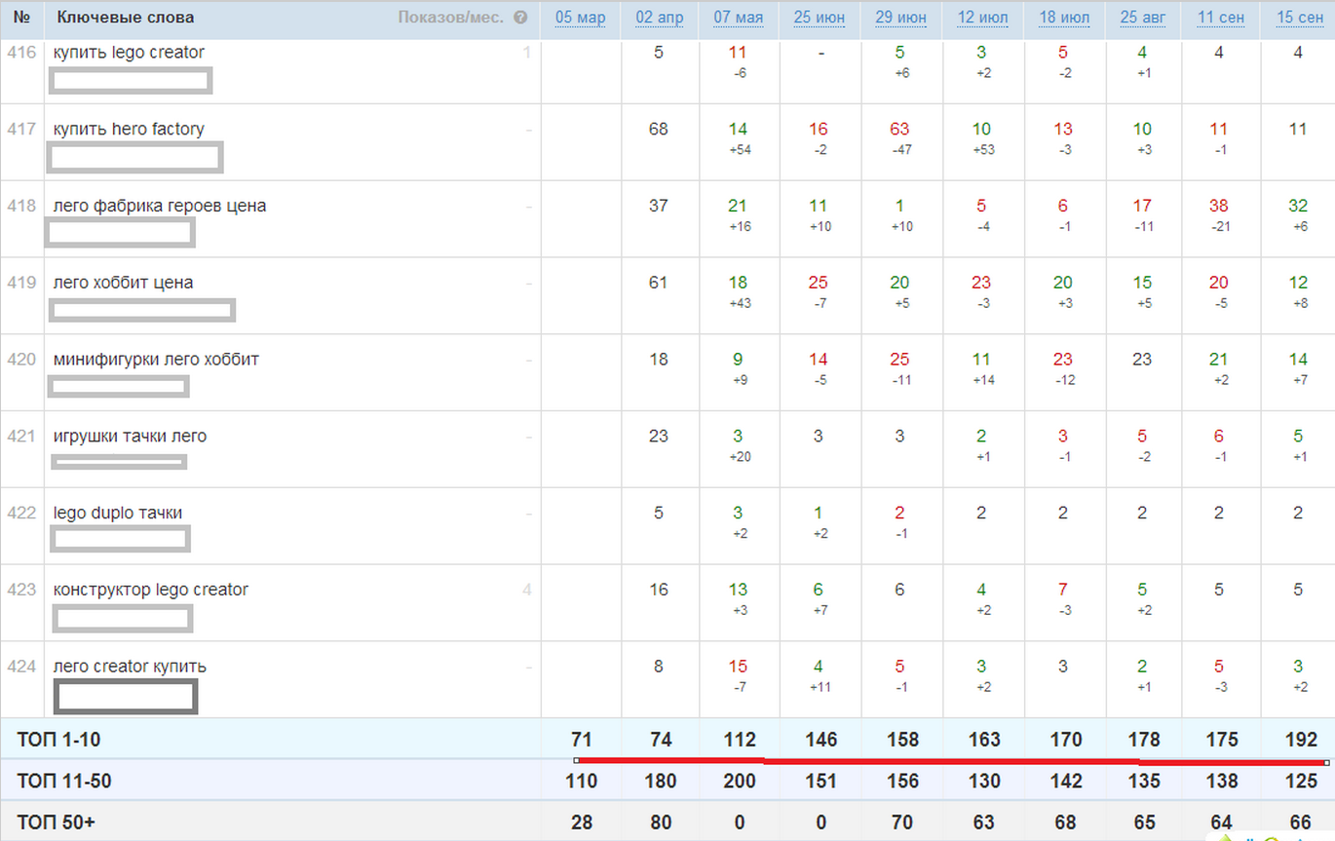
Task: Select the 15 сен date header
Action: pyautogui.click(x=1299, y=18)
